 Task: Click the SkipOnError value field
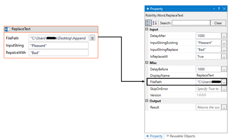tap(208, 89)
